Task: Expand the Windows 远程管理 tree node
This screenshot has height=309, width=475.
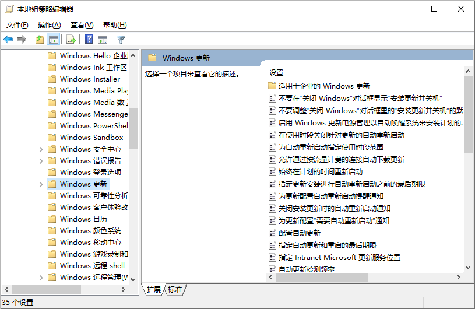Action: pyautogui.click(x=41, y=278)
